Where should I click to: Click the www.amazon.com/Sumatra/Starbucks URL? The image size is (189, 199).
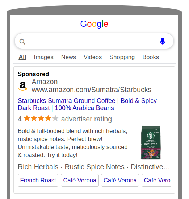[92, 90]
